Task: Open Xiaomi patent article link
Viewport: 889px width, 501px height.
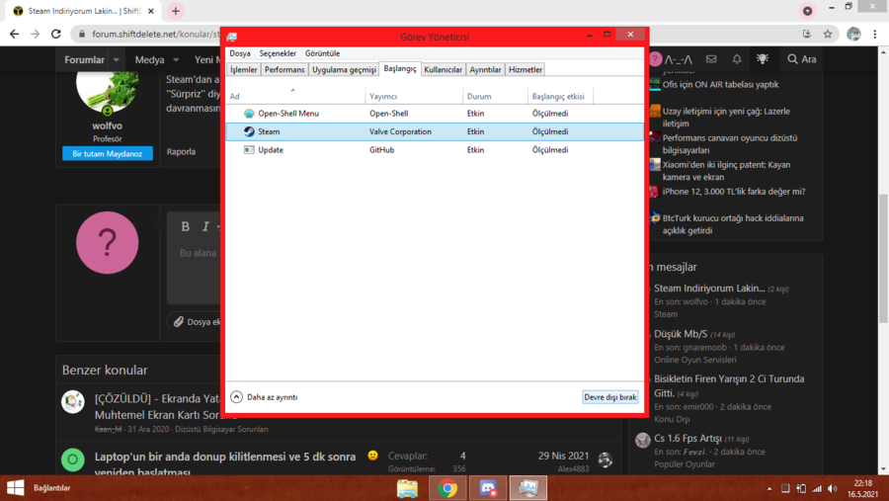Action: click(x=726, y=171)
